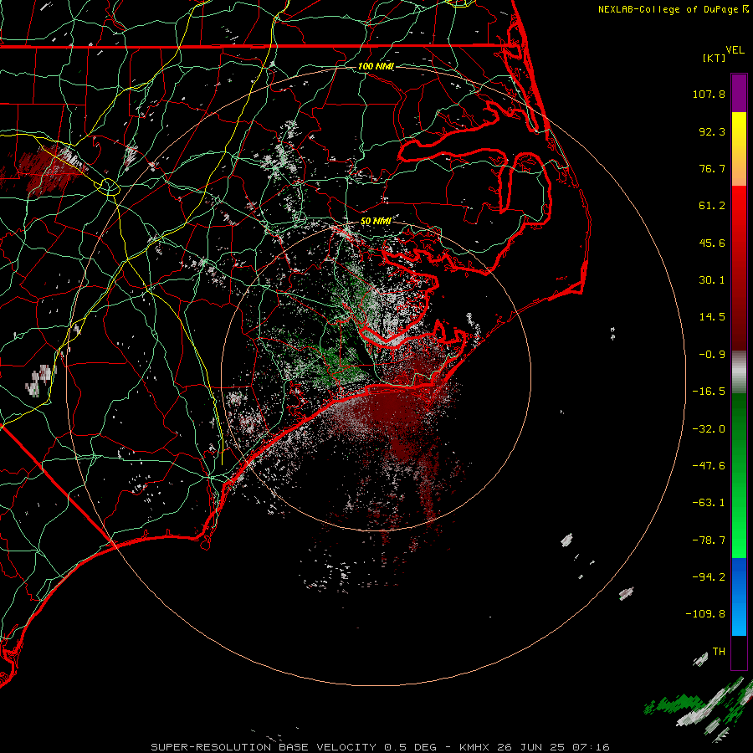Click the -63.1 legend value

709,503
